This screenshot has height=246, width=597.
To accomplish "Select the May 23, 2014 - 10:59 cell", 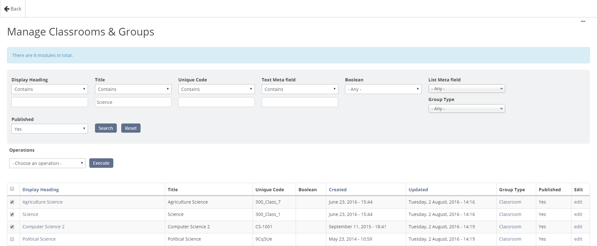I will point(366,239).
